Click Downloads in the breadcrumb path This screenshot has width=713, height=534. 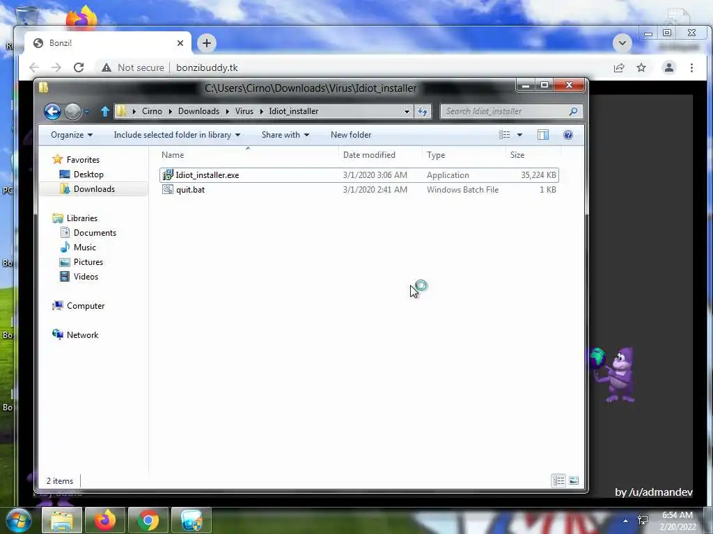click(x=198, y=111)
